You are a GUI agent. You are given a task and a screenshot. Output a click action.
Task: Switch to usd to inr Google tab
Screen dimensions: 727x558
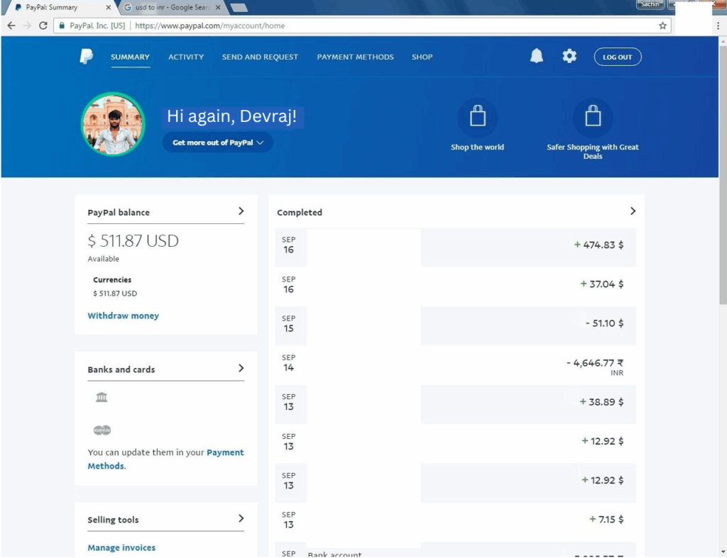(169, 7)
